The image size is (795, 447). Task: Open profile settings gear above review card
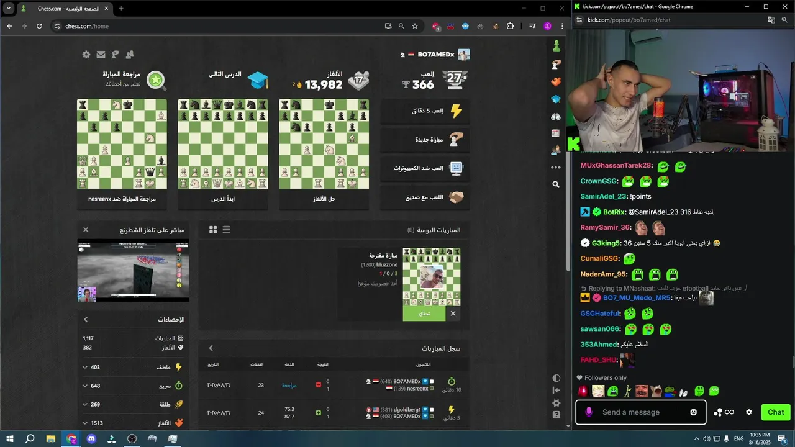pyautogui.click(x=86, y=55)
